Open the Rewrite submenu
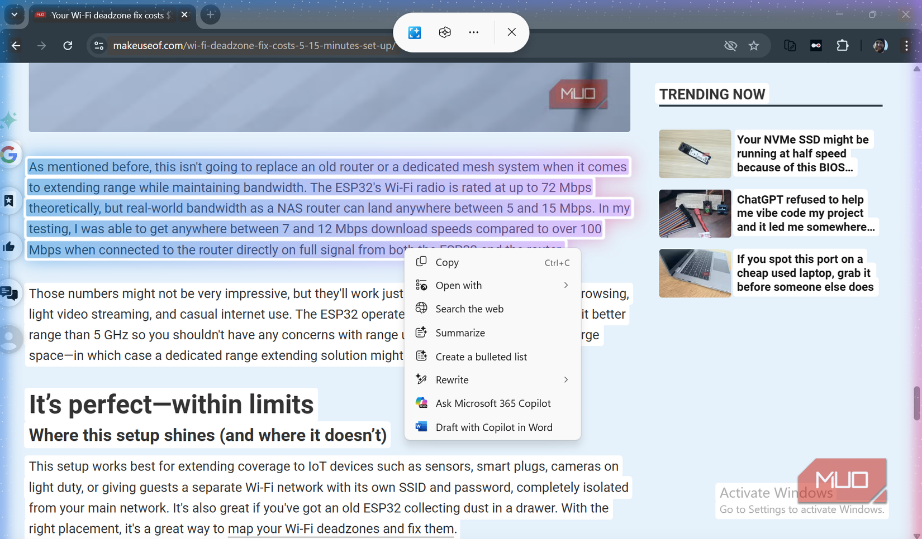 tap(492, 380)
